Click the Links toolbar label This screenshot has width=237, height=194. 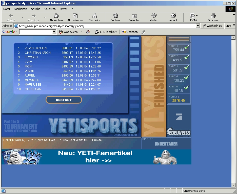click(x=228, y=26)
